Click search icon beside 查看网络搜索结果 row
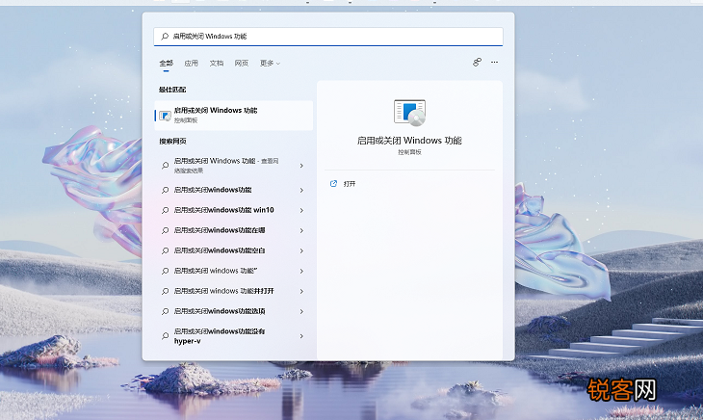The height and width of the screenshot is (420, 703). pos(165,166)
